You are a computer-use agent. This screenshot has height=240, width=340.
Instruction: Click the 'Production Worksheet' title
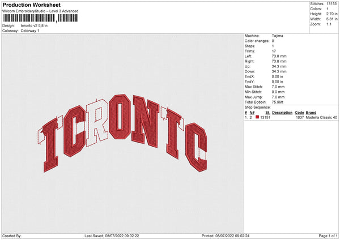coord(31,5)
